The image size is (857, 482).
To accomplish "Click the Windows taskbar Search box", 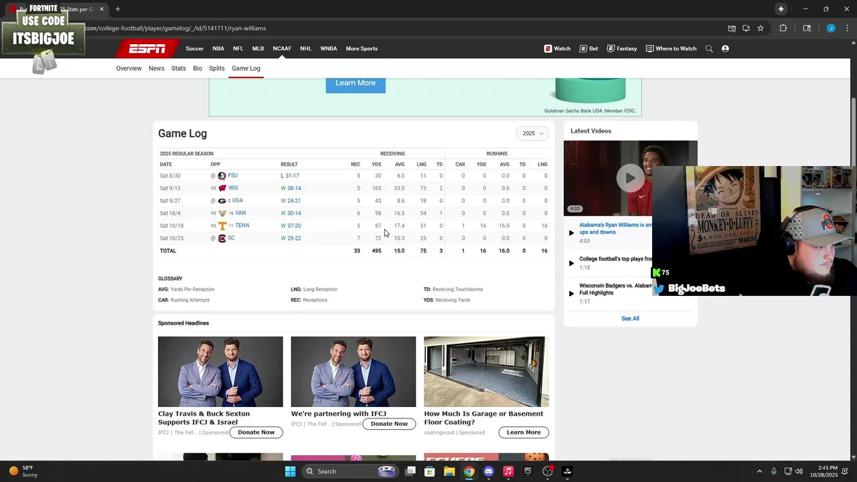I will [x=349, y=471].
